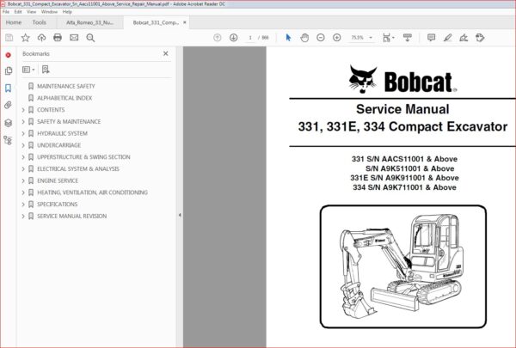516x348 pixels.
Task: Expand HYDRAULIC SYSTEM bookmark
Action: pyautogui.click(x=23, y=133)
